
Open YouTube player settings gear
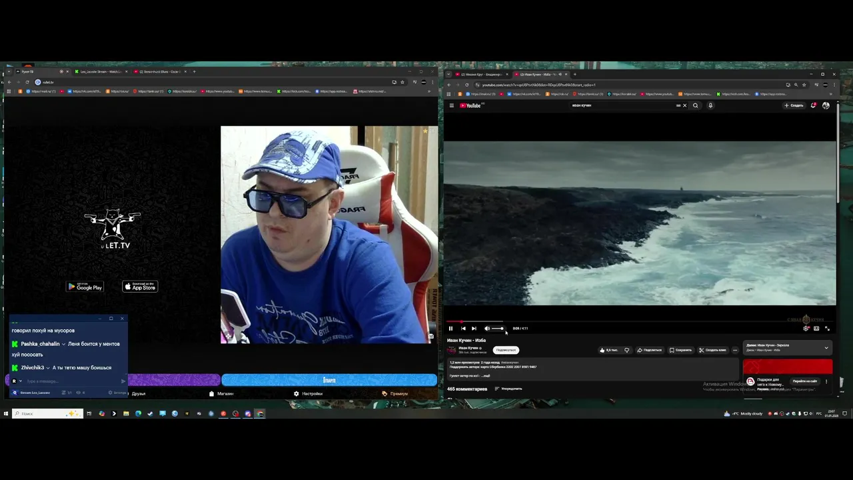pos(806,328)
